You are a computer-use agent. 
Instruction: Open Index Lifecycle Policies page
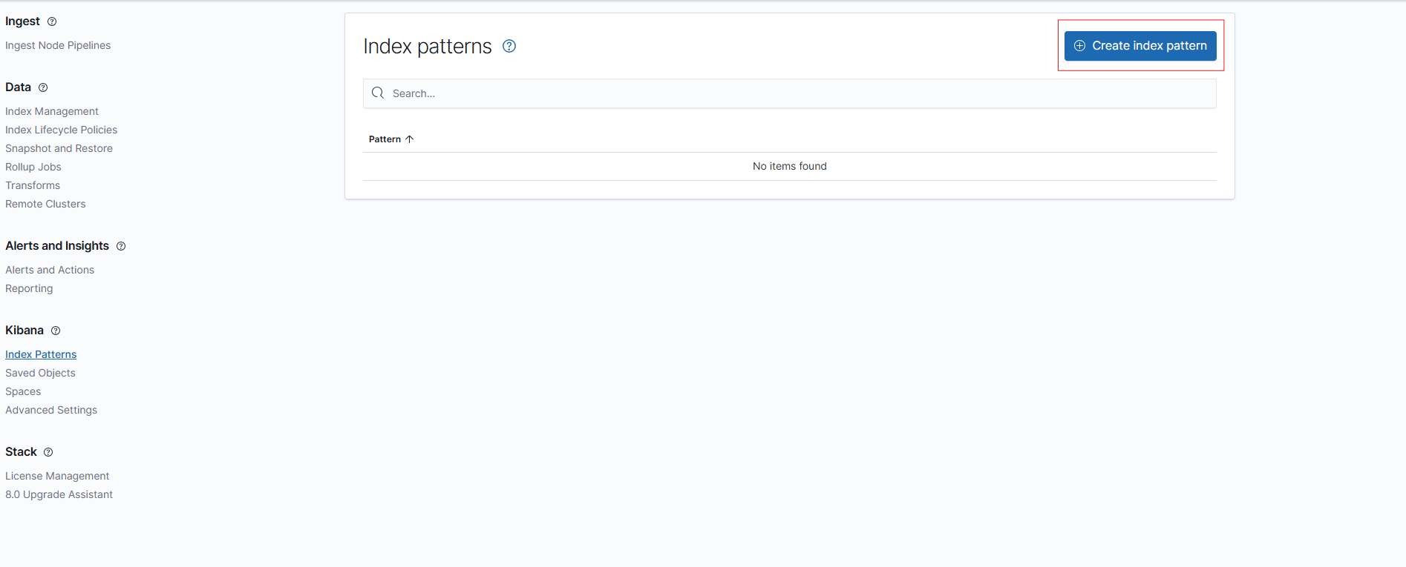click(61, 130)
